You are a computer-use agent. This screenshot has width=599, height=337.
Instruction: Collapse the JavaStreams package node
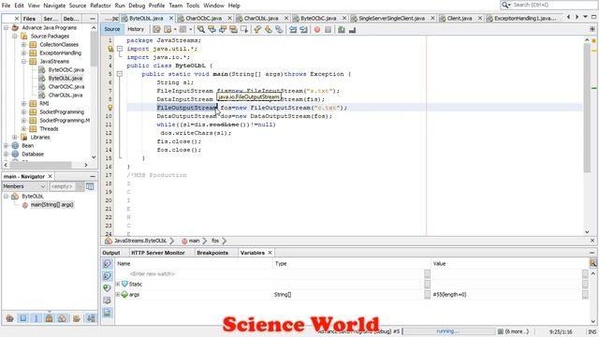coord(23,61)
